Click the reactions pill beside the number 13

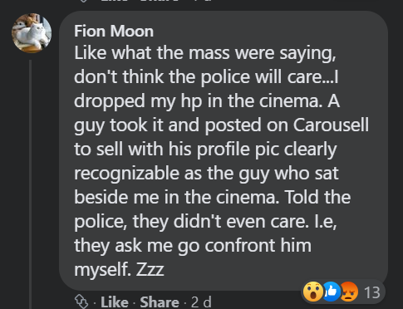click(x=343, y=292)
